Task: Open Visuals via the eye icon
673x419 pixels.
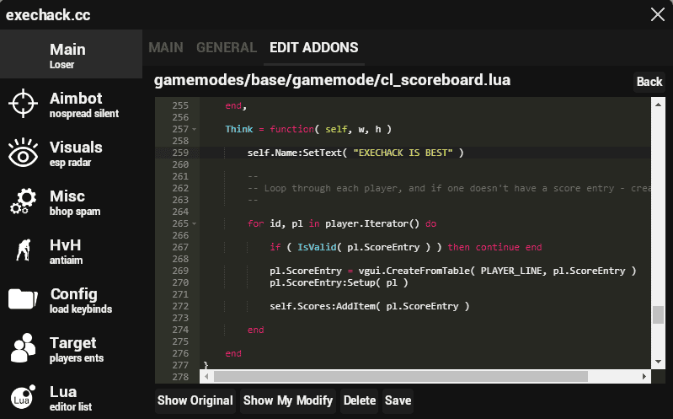Action: [22, 154]
